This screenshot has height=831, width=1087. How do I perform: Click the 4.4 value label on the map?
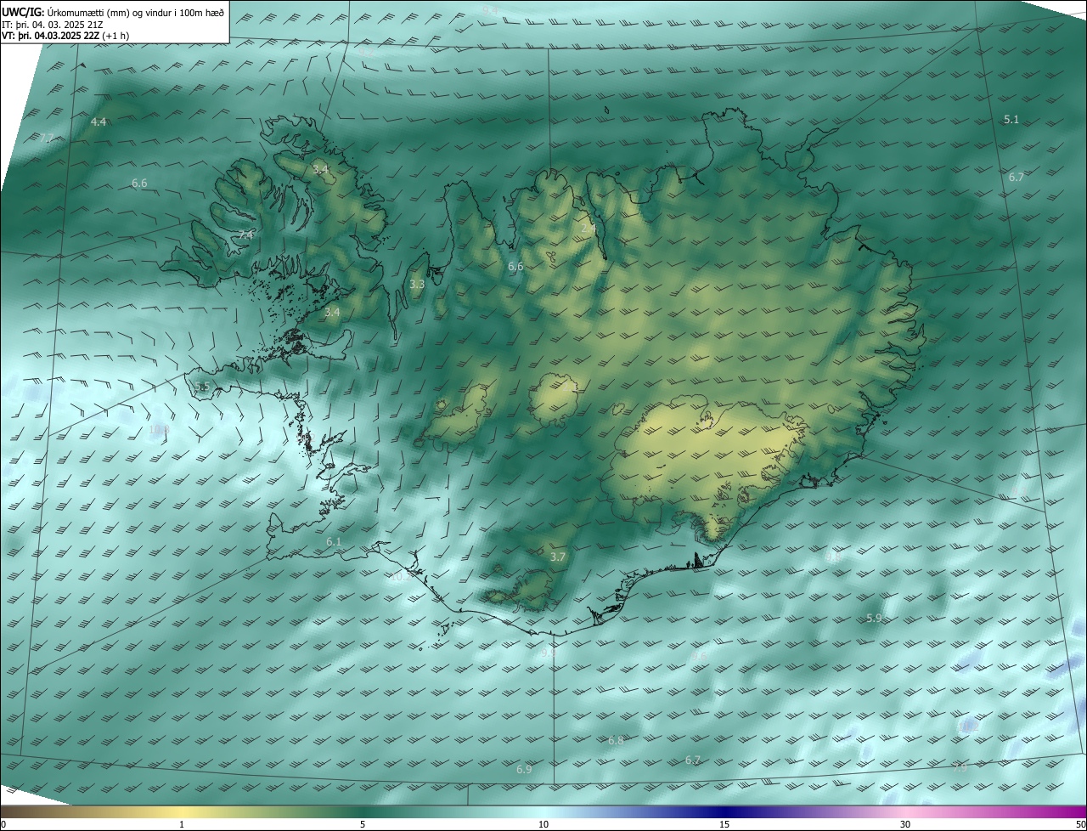(x=99, y=122)
